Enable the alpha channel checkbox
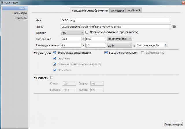The image size is (185, 129). coord(87,33)
